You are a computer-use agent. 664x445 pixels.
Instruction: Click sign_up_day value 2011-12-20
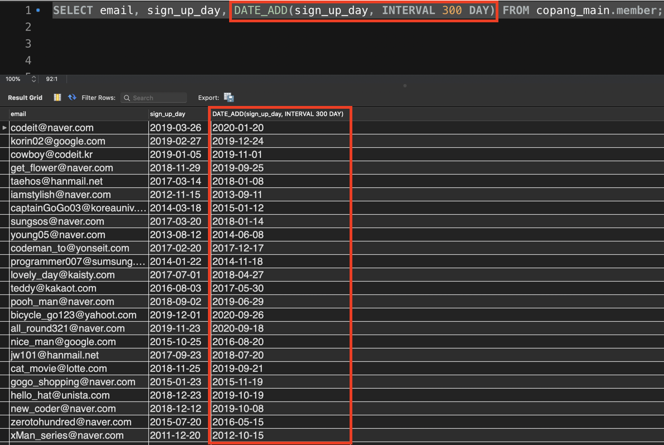175,436
